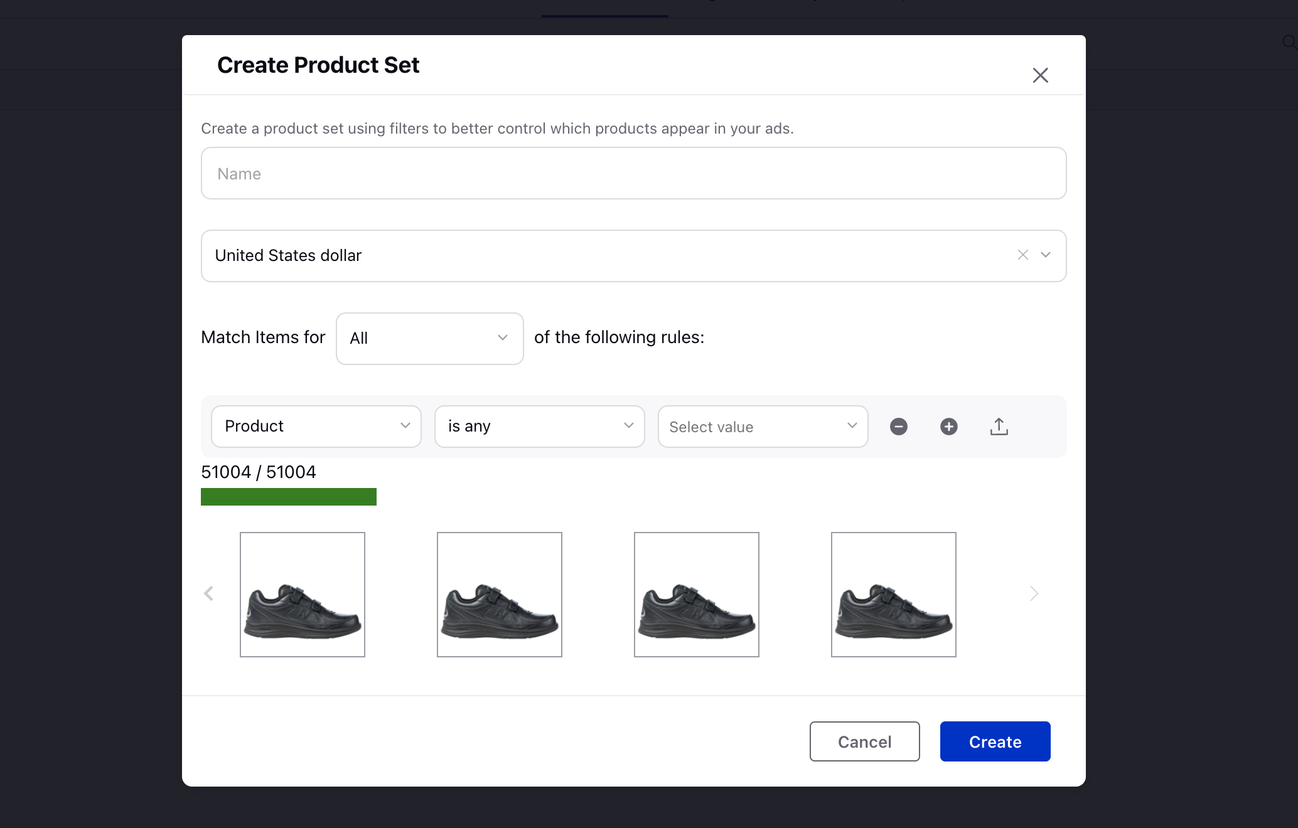Click the Create button
Screen dimensions: 1298x828
click(x=995, y=741)
